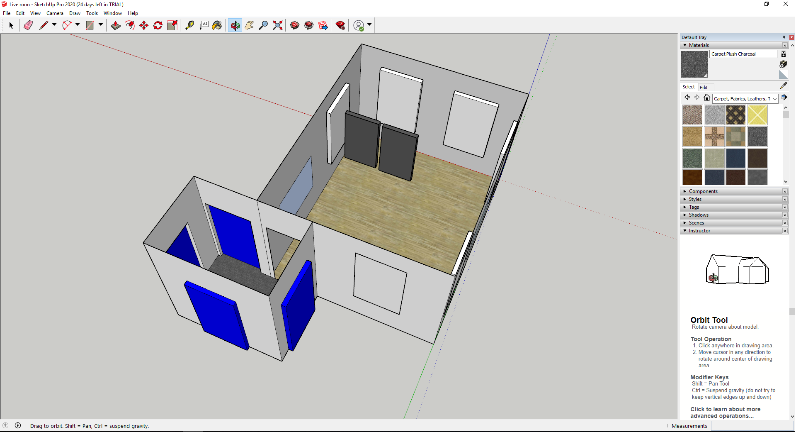Open the Shapes tool dropdown arrow
The image size is (796, 432).
[101, 25]
